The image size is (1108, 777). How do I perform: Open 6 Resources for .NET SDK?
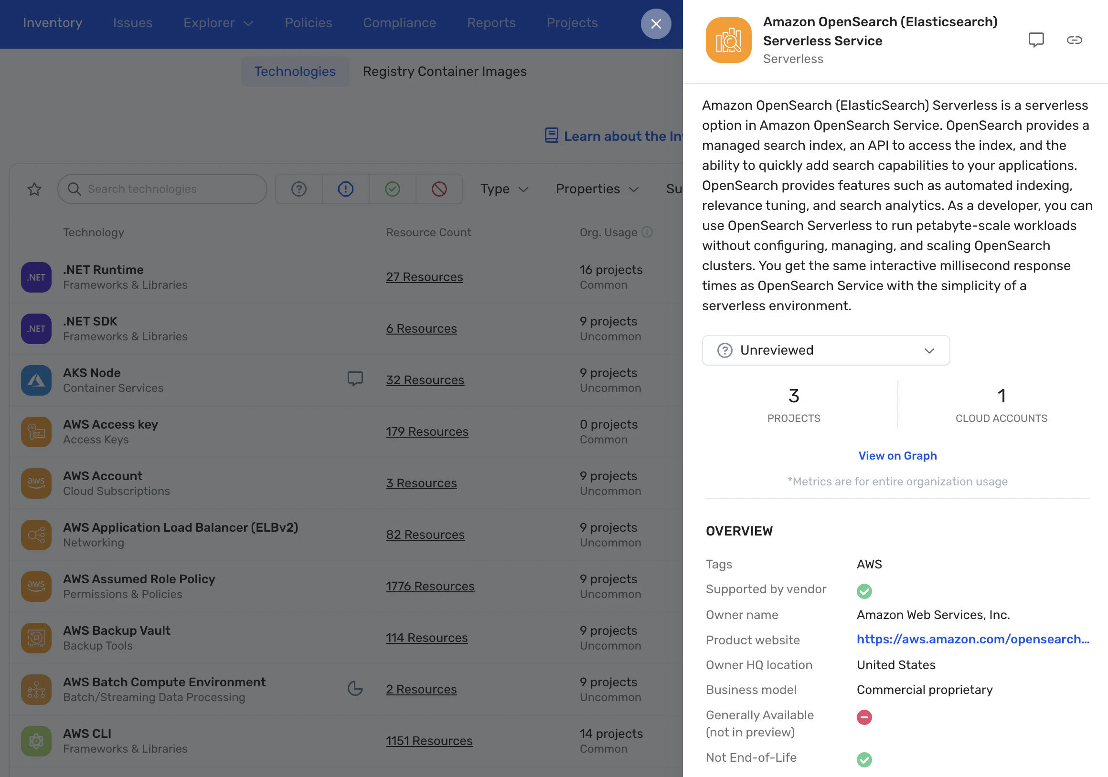click(421, 328)
